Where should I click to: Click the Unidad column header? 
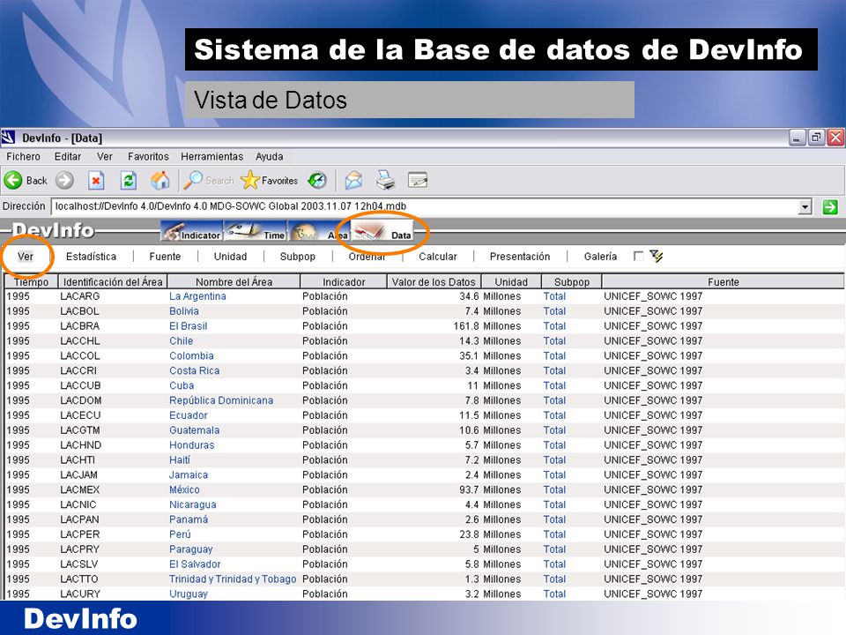pyautogui.click(x=511, y=282)
